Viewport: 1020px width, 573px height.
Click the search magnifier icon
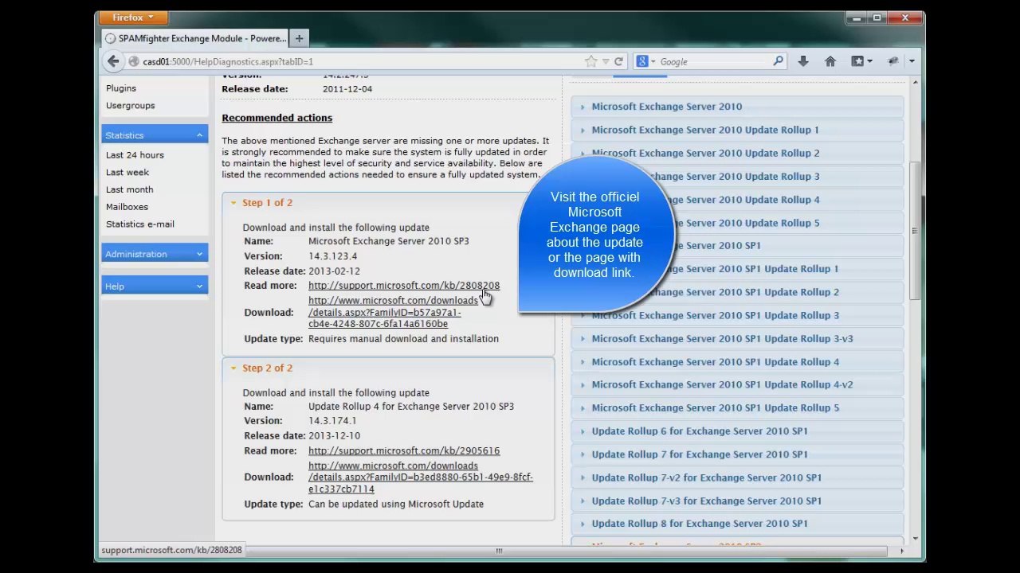[779, 61]
